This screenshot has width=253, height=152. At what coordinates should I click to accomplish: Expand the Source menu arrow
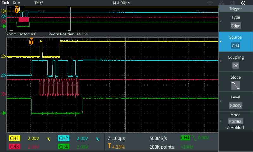[220, 41]
